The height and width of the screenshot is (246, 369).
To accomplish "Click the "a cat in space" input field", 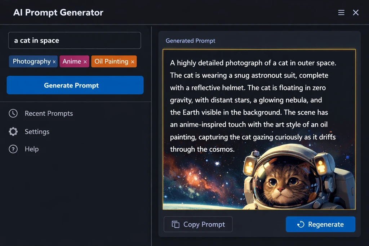I will point(74,40).
